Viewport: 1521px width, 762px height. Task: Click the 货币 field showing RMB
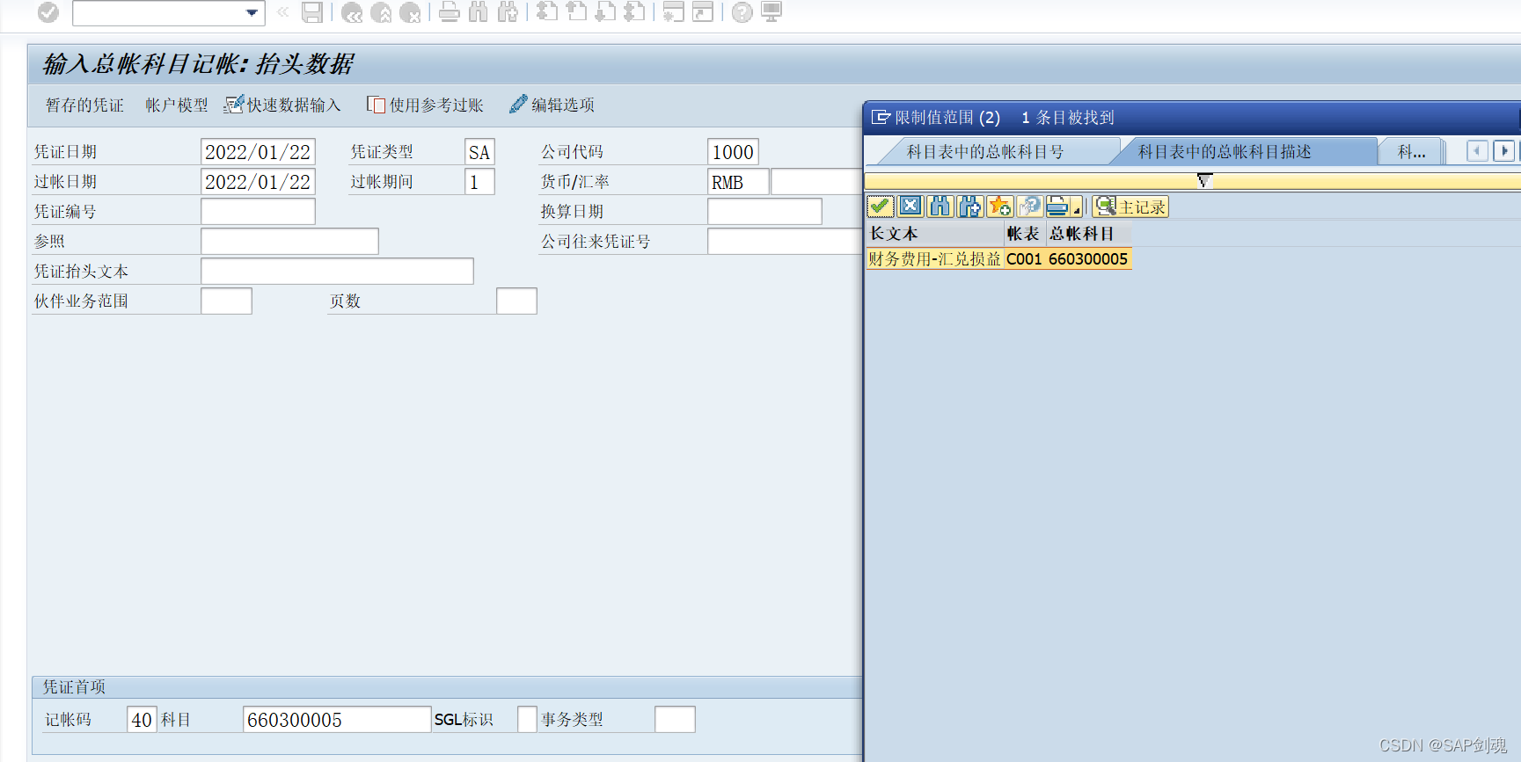pyautogui.click(x=738, y=182)
